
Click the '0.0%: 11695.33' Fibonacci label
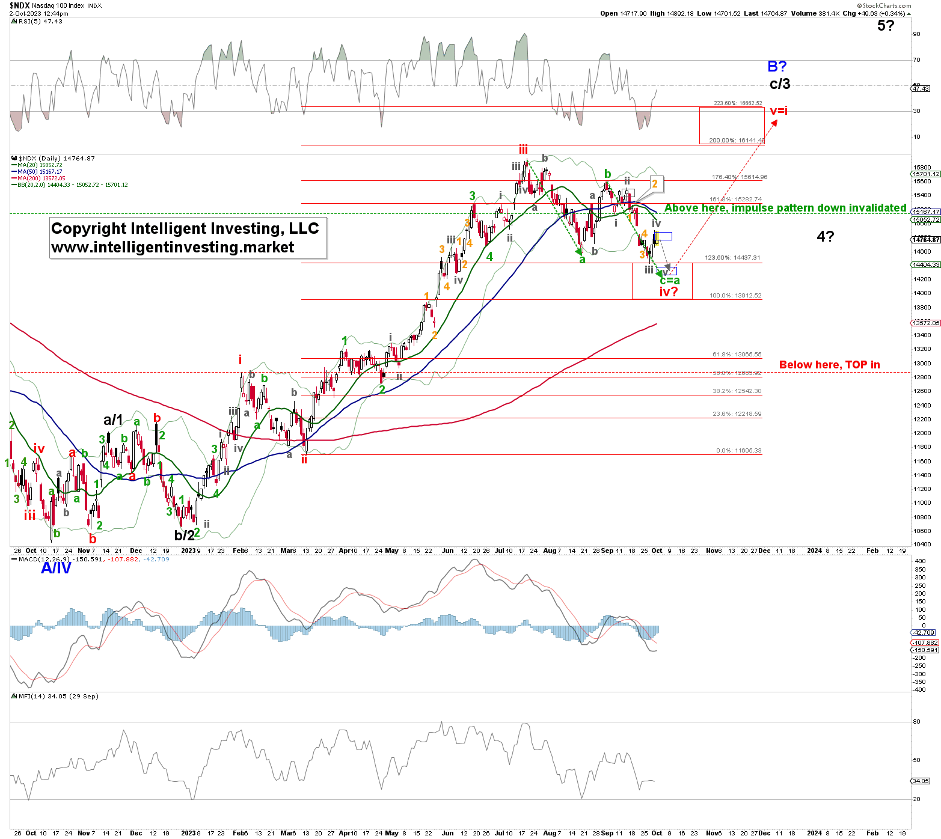[739, 451]
